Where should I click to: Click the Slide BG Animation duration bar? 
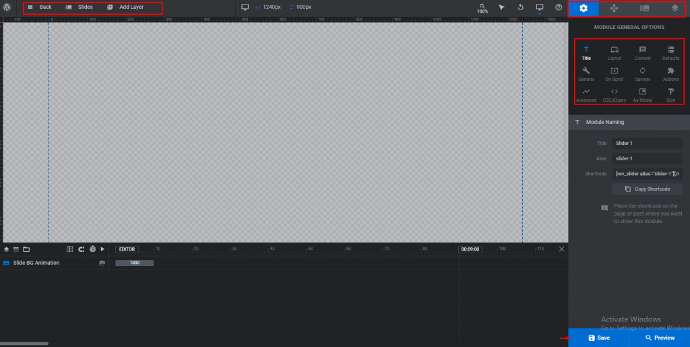tap(135, 263)
